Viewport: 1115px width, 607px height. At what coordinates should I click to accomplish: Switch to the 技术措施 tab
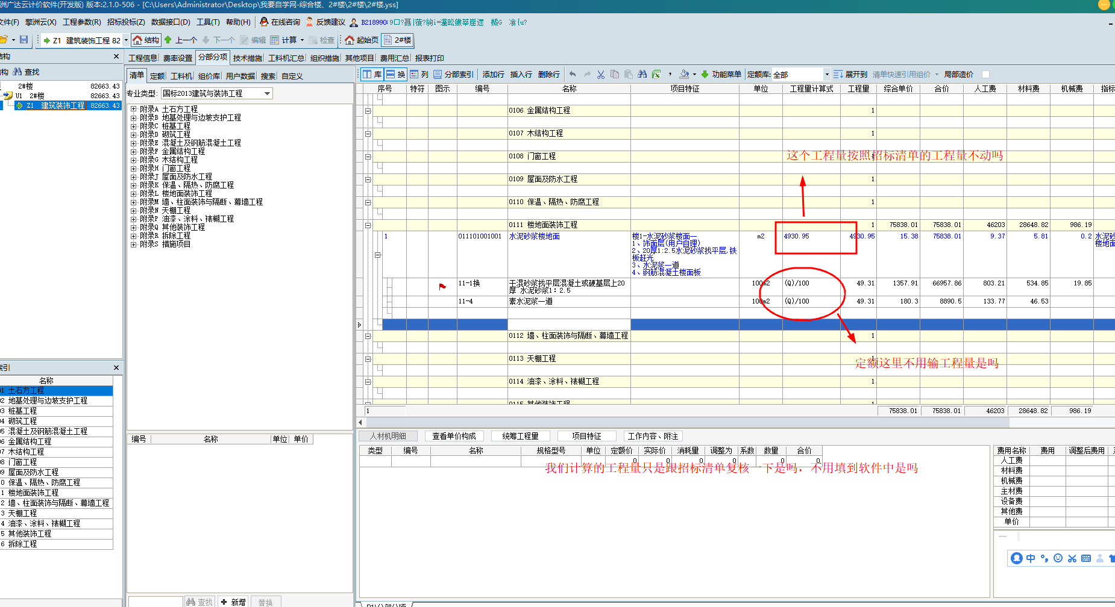[x=248, y=58]
